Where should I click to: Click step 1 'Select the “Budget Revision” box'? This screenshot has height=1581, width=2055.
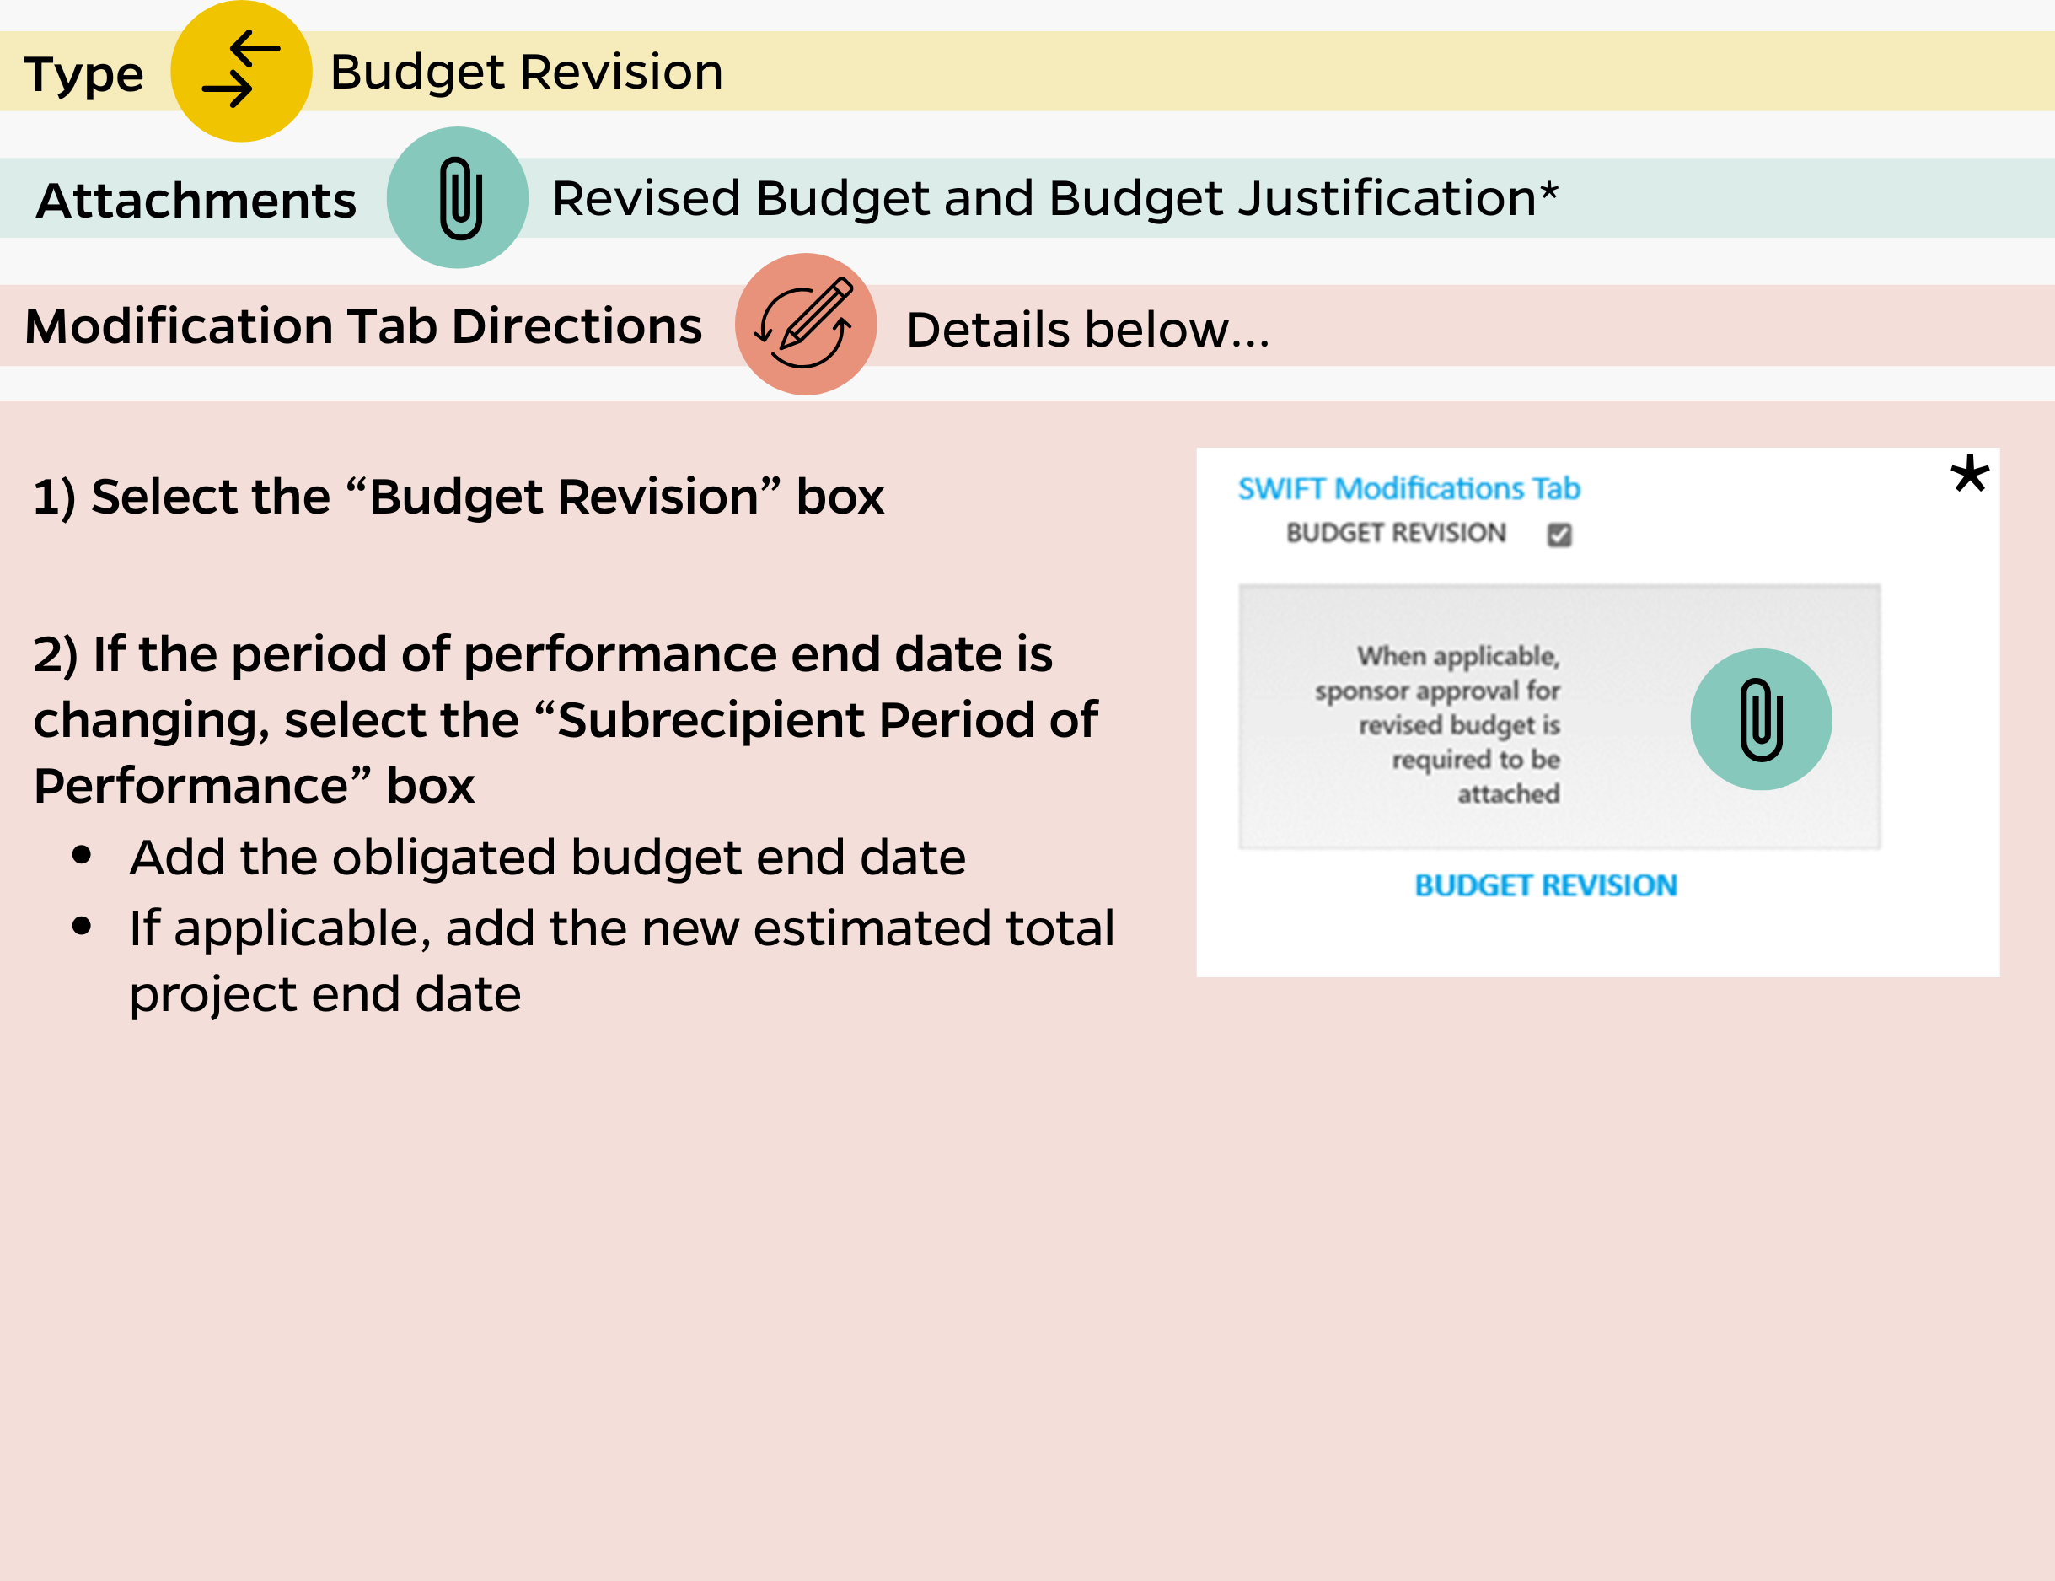(x=459, y=496)
